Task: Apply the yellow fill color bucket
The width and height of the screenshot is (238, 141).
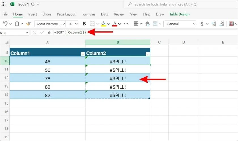Action: pos(103,24)
